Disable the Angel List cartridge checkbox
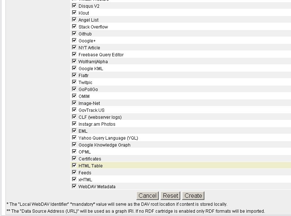This screenshot has height=216, width=291. tap(74, 20)
